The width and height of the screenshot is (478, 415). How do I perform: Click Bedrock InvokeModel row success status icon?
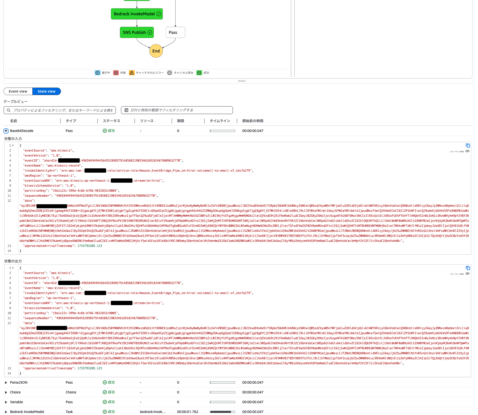105,412
